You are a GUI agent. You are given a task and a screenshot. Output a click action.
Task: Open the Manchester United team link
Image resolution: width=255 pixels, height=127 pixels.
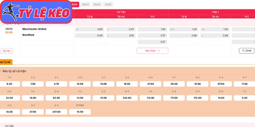[x=34, y=29]
